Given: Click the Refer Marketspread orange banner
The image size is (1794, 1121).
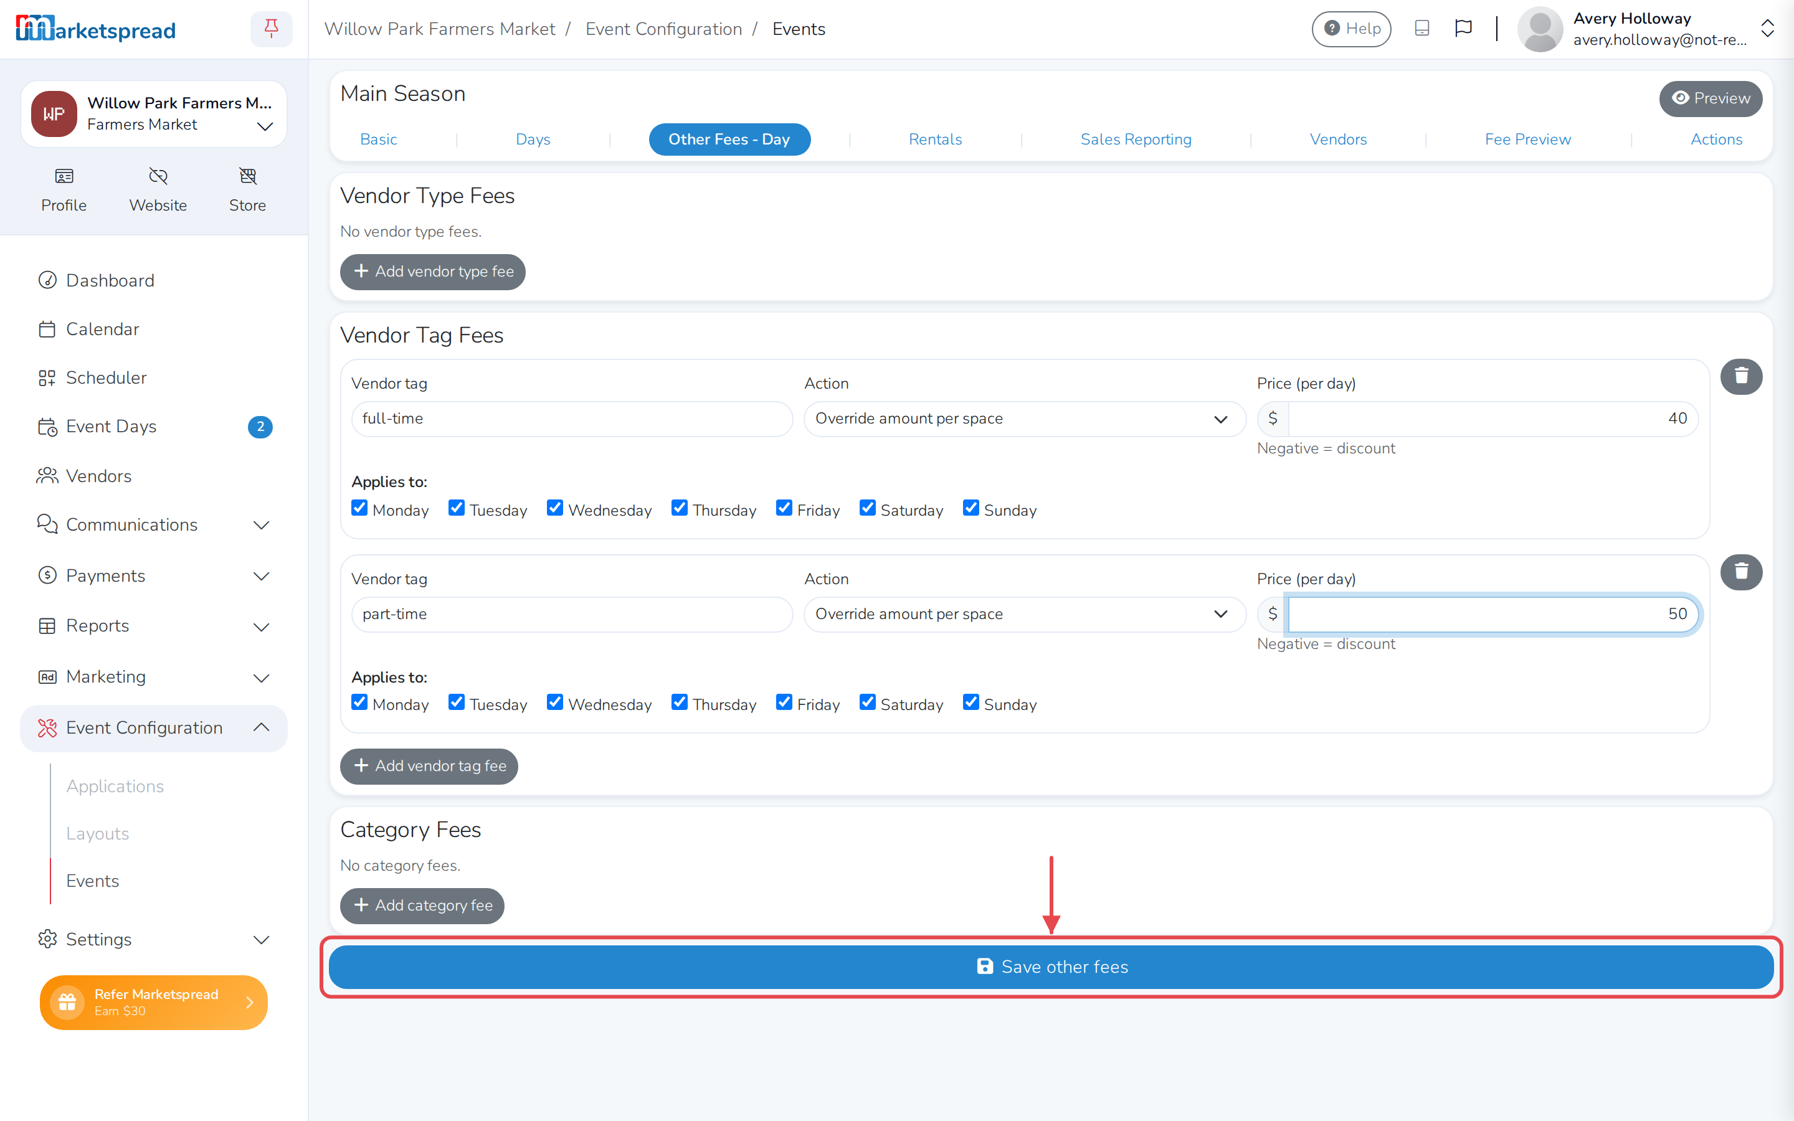Looking at the screenshot, I should 154,1003.
